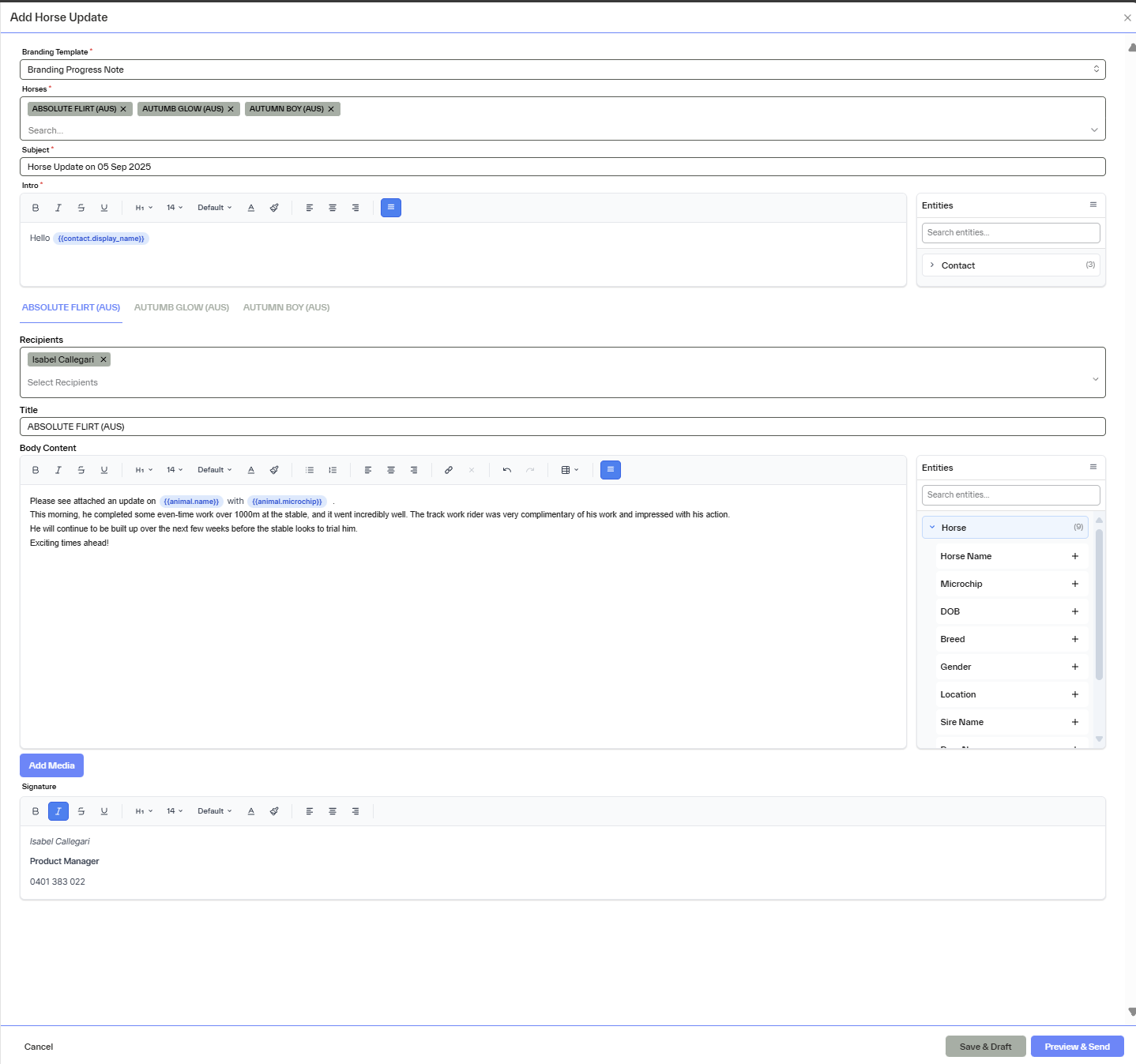Toggle underline in the Intro editor

tap(104, 208)
